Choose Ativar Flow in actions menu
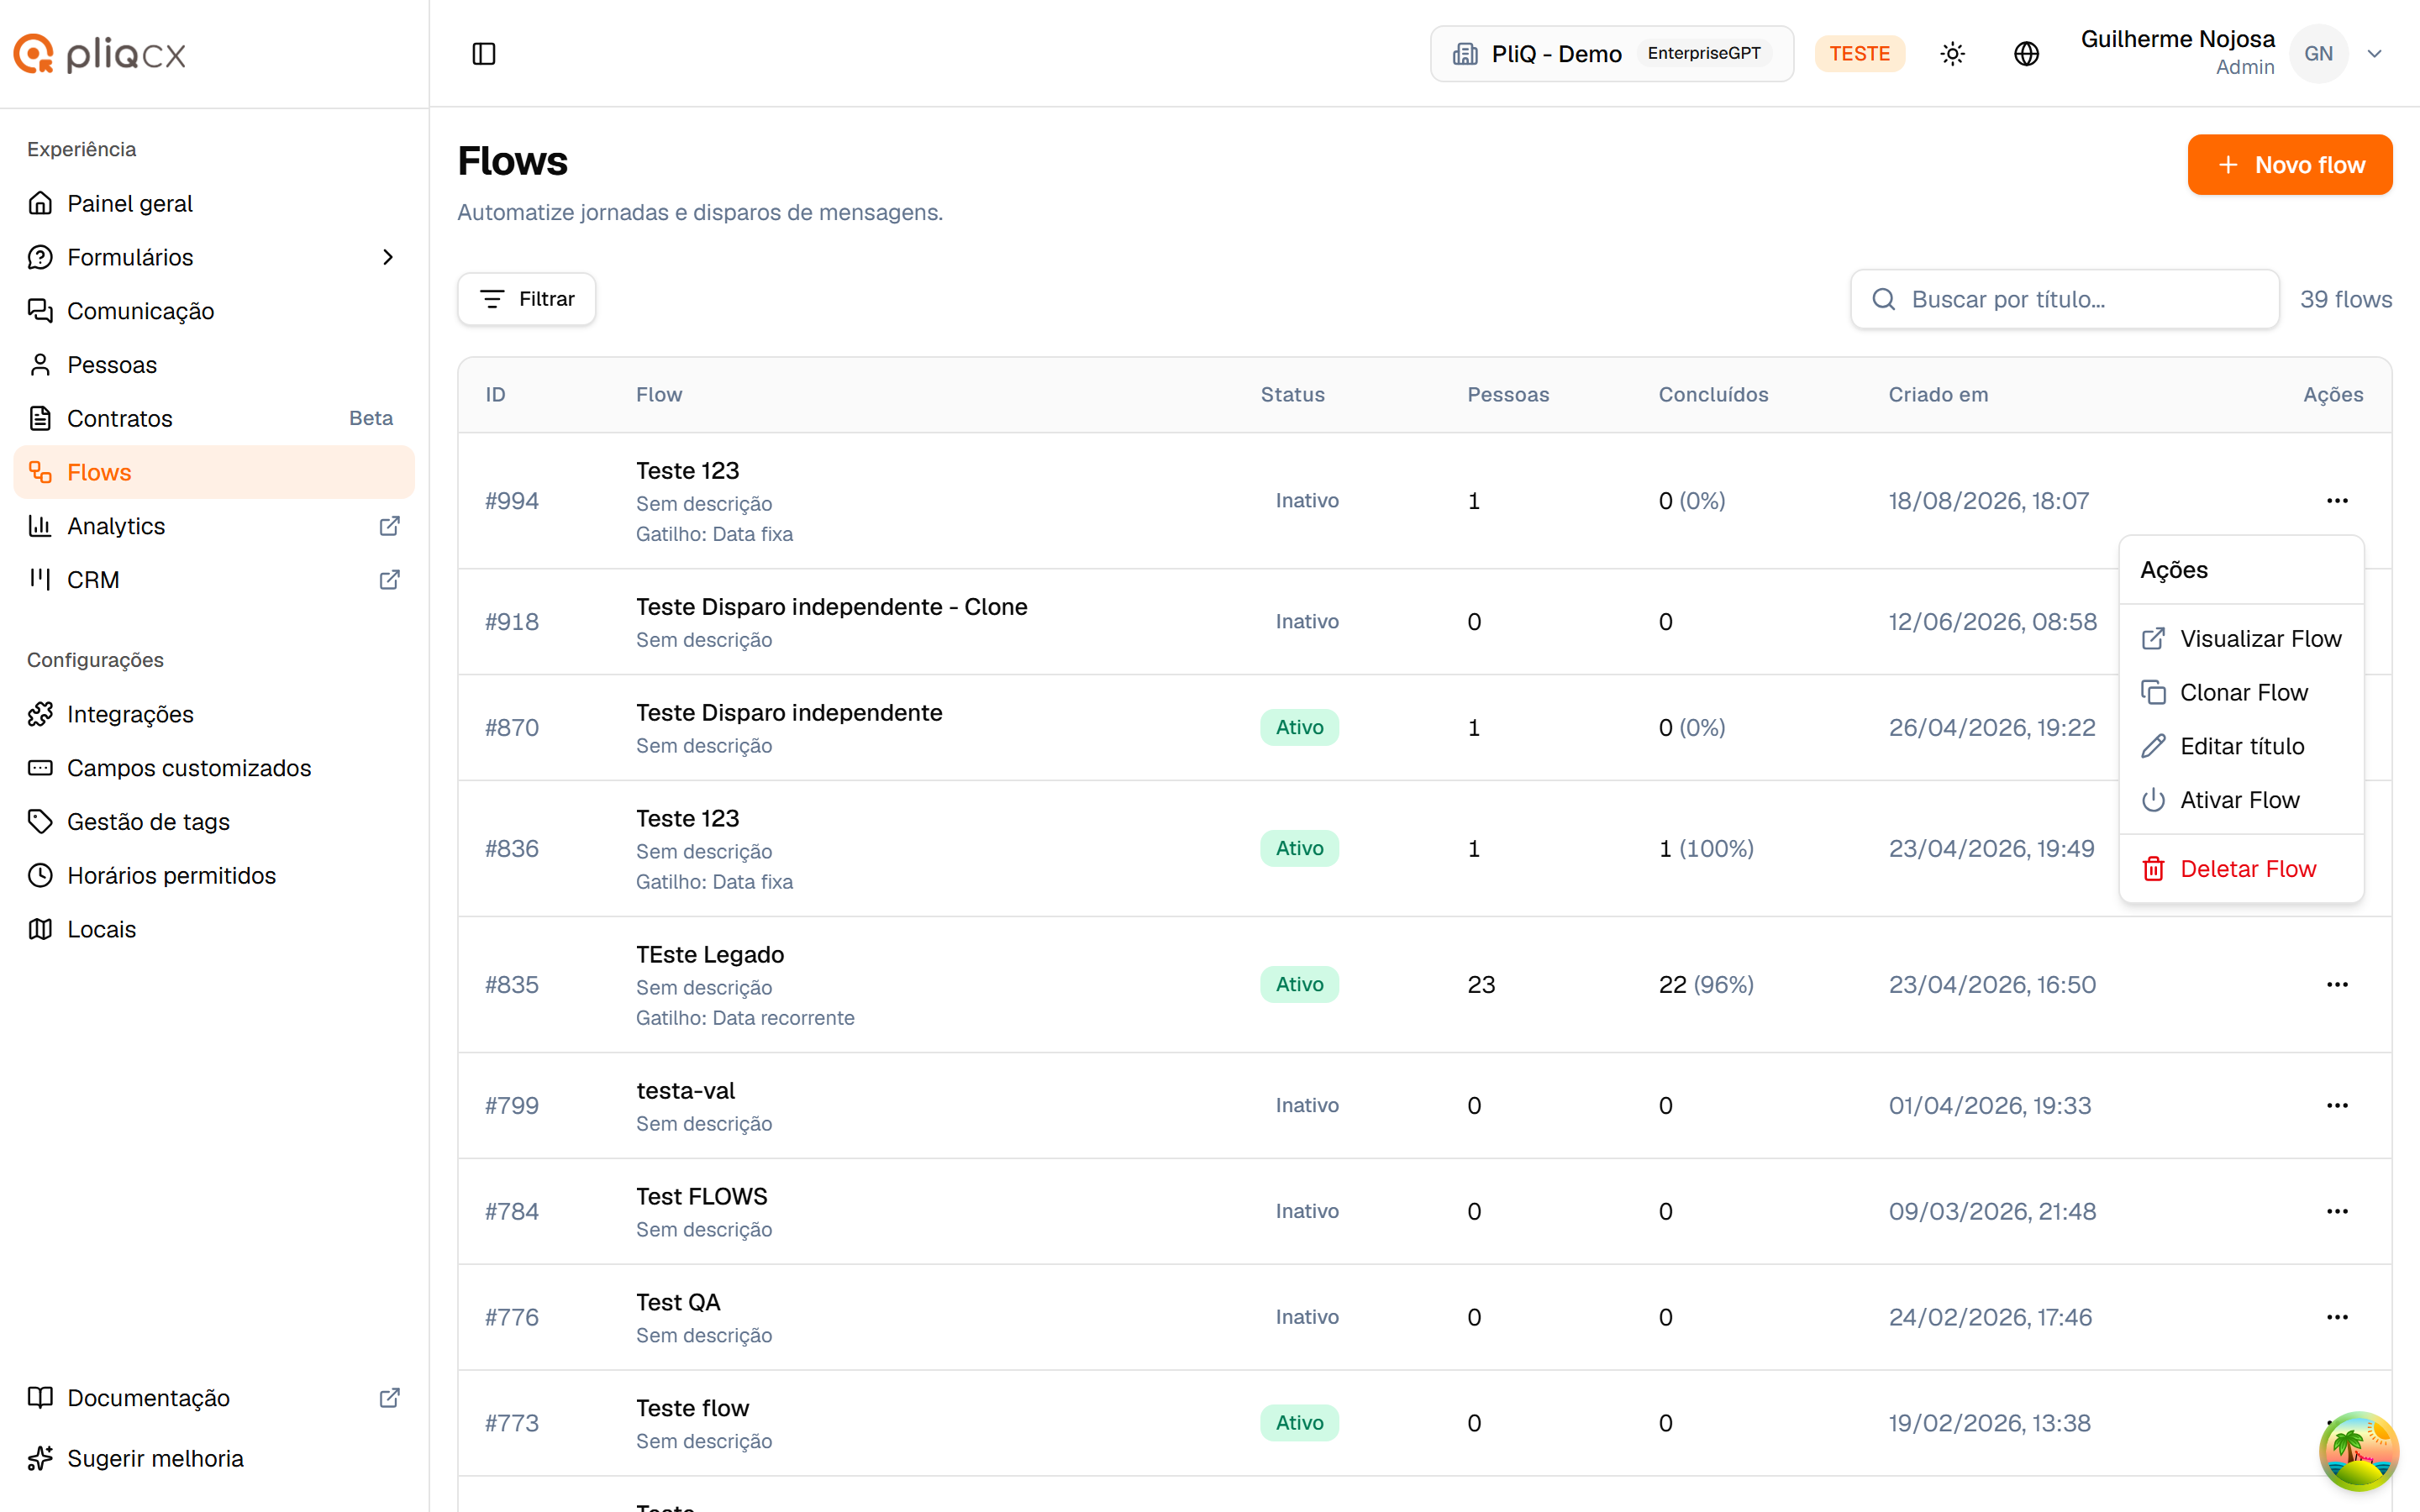This screenshot has height=1512, width=2420. [x=2241, y=800]
